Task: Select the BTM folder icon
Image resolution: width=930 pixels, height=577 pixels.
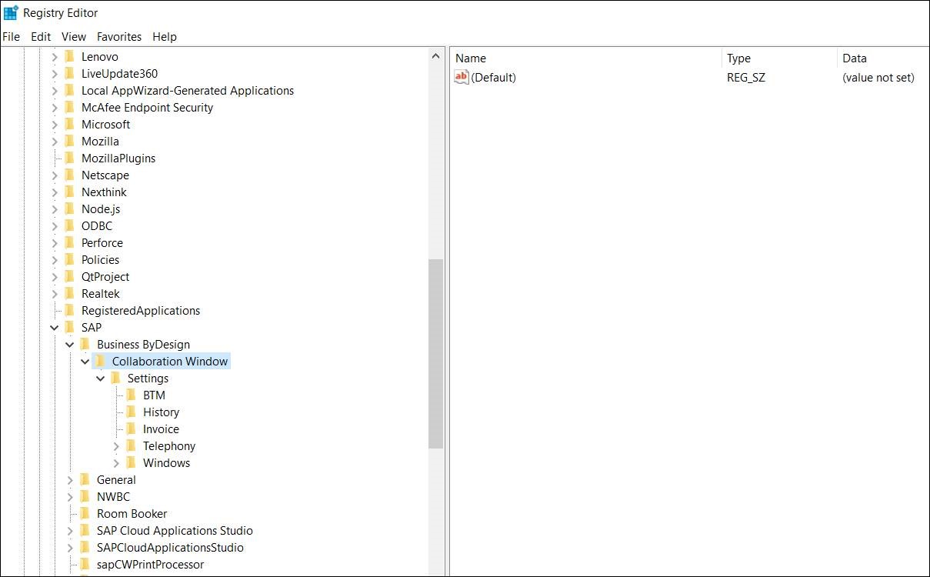Action: 132,395
